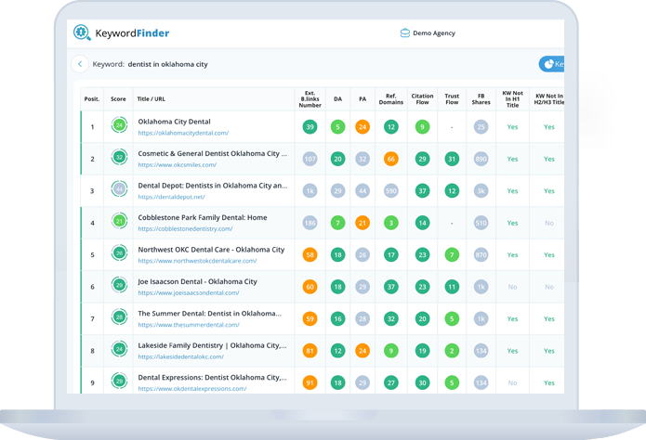Click the score 24 ring for Oklahoma City Dental
The height and width of the screenshot is (440, 646).
[119, 126]
